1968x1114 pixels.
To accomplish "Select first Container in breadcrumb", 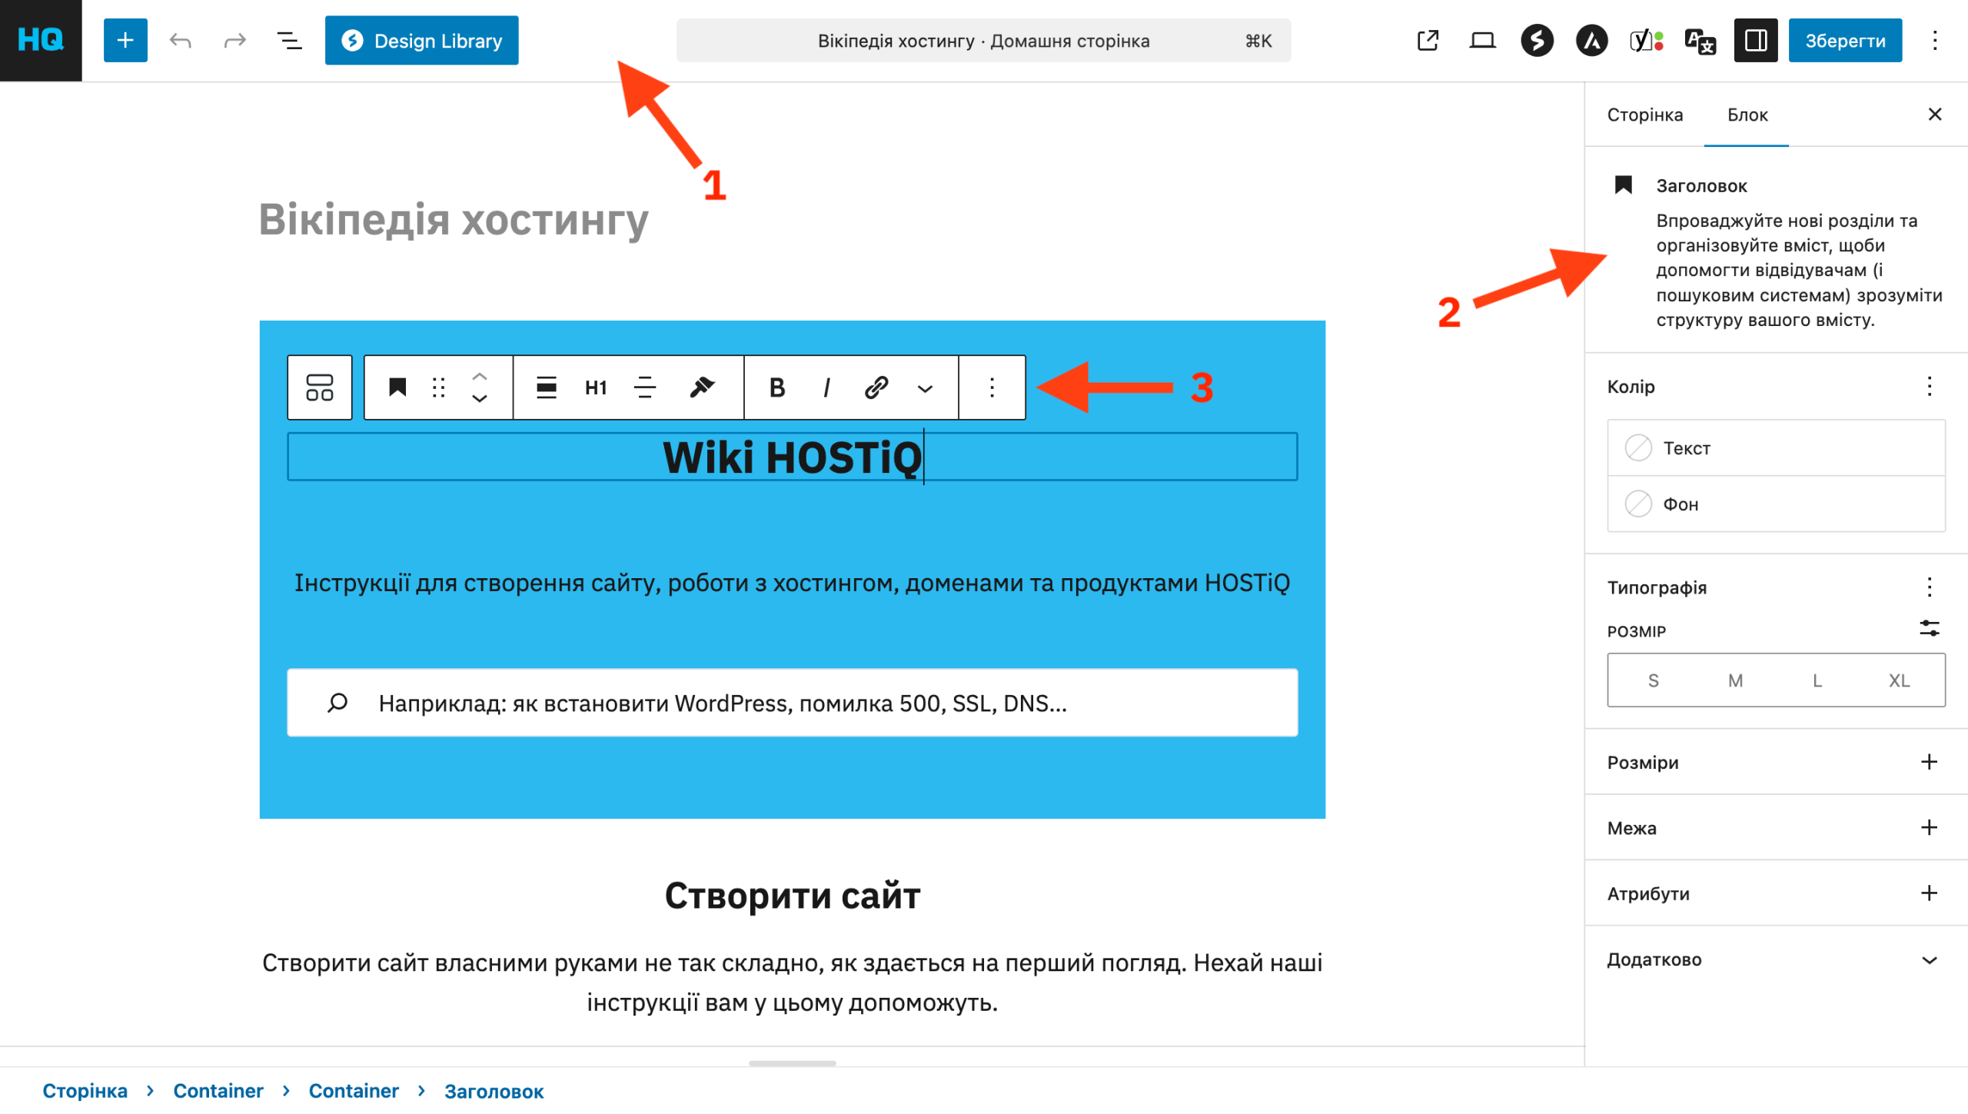I will coord(218,1091).
